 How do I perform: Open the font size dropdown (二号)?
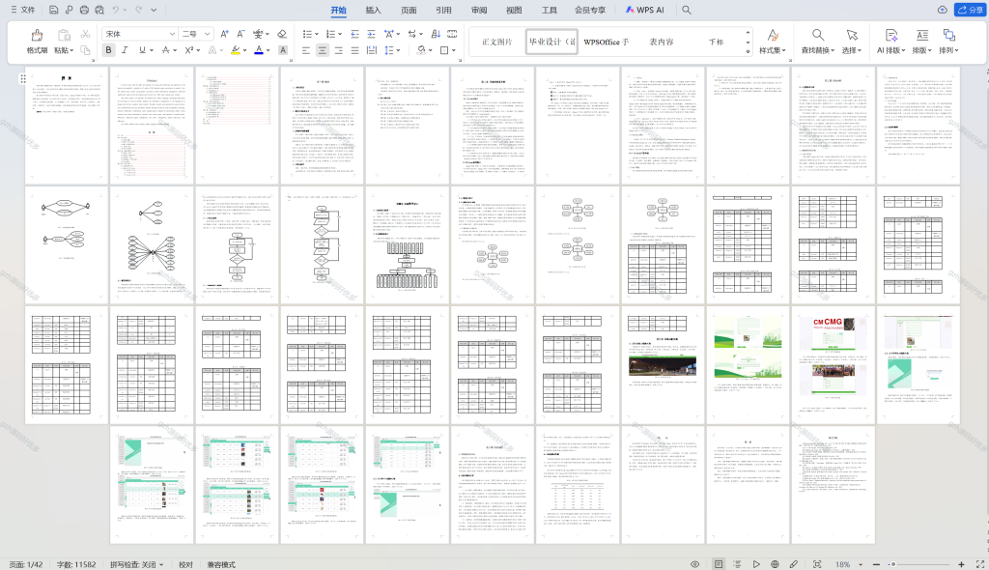pos(208,34)
